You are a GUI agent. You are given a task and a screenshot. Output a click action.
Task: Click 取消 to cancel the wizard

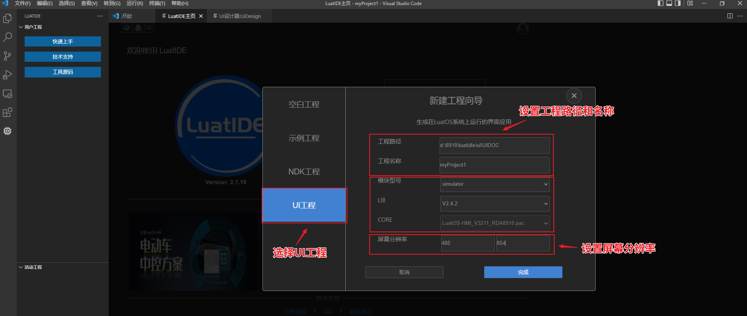point(404,272)
